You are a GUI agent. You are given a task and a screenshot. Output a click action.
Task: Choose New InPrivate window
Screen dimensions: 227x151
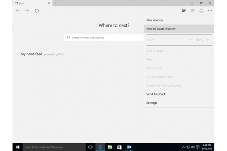click(x=161, y=29)
